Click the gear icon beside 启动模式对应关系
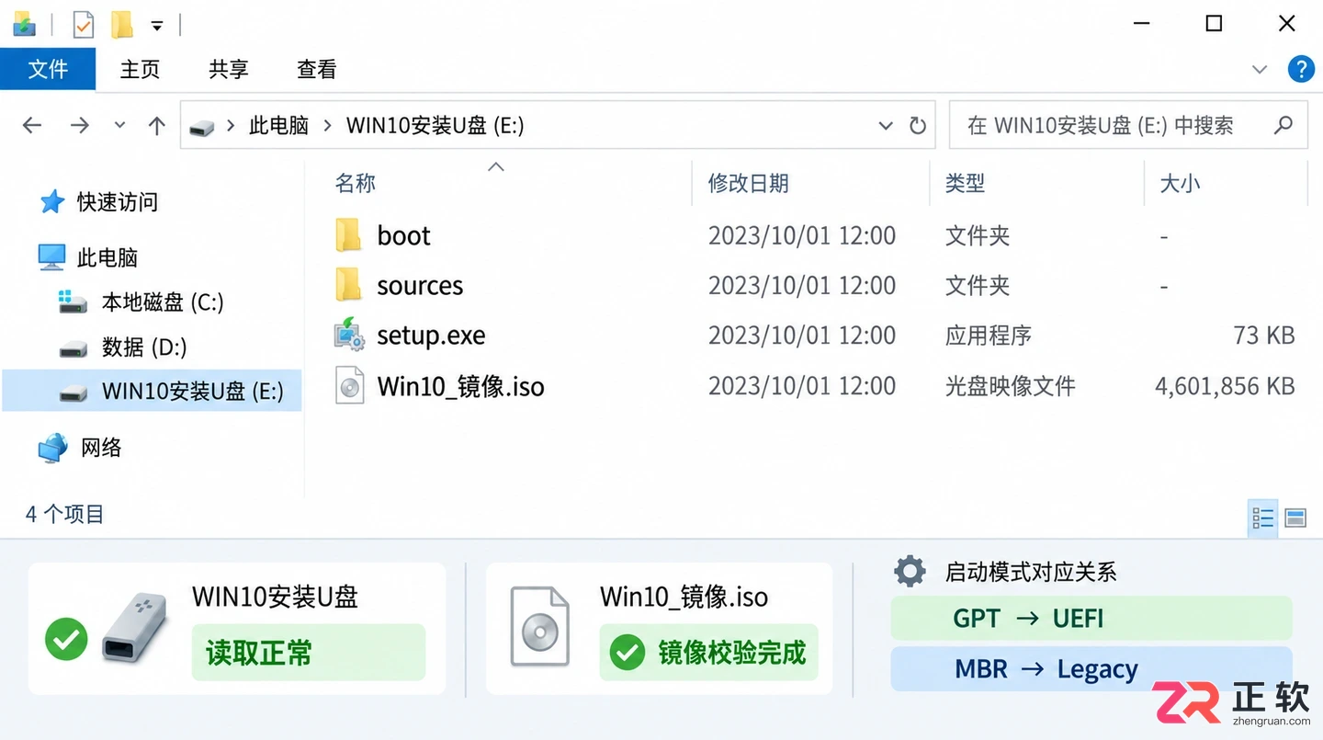The width and height of the screenshot is (1323, 740). (910, 571)
